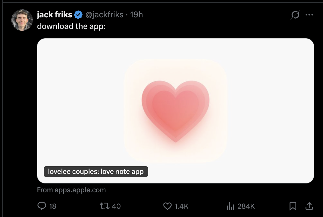Click the 'download the app:' tweet text
The image size is (323, 217).
(x=71, y=26)
